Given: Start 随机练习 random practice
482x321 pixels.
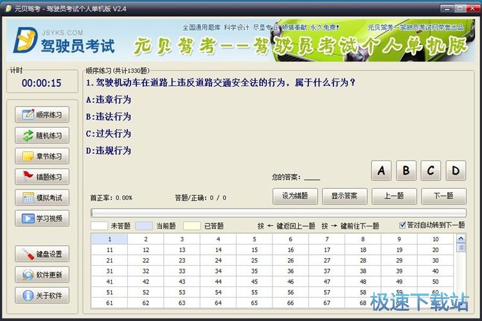Looking at the screenshot, I should click(42, 135).
